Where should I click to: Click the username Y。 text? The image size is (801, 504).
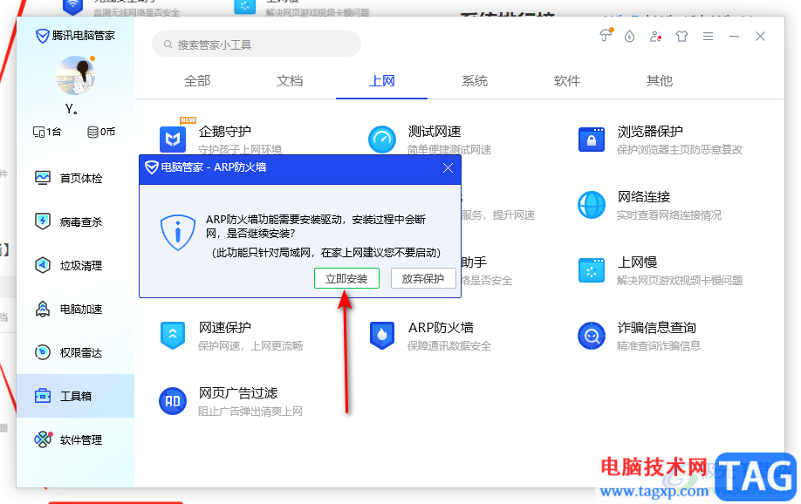point(71,109)
